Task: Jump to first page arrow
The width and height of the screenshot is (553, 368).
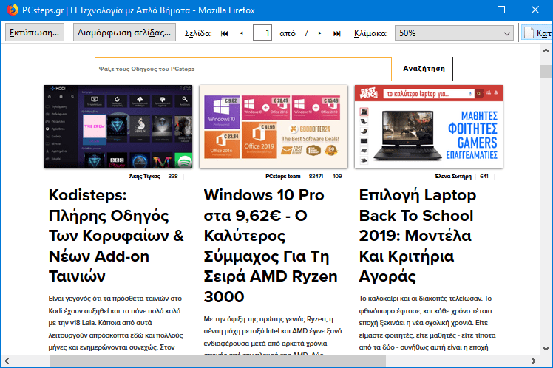Action: tap(224, 33)
